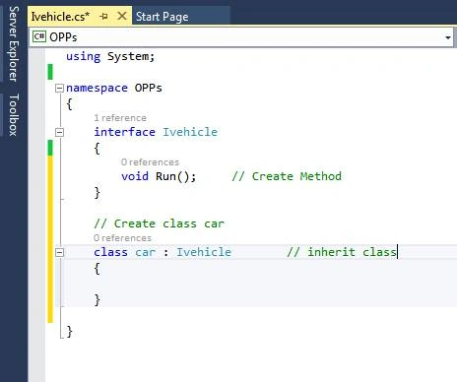Click the 'interface' keyword

click(124, 132)
